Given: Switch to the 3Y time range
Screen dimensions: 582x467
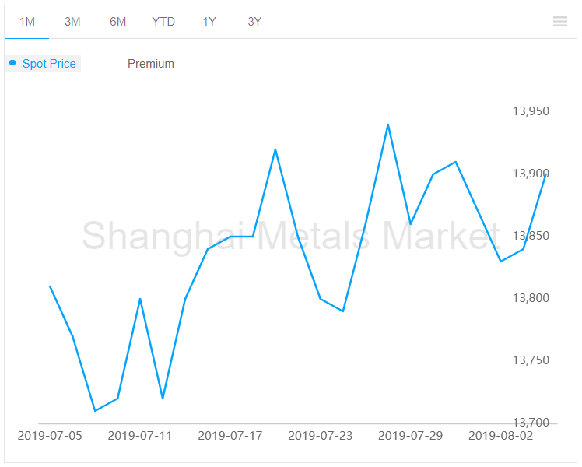Looking at the screenshot, I should pos(254,22).
